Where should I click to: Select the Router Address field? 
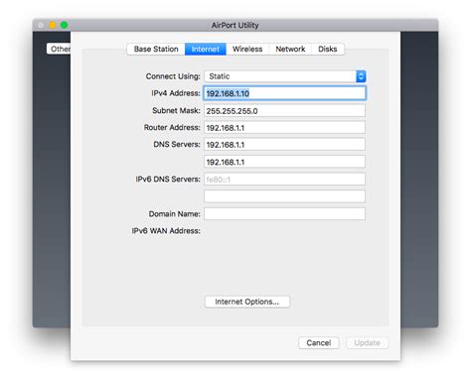tap(284, 128)
